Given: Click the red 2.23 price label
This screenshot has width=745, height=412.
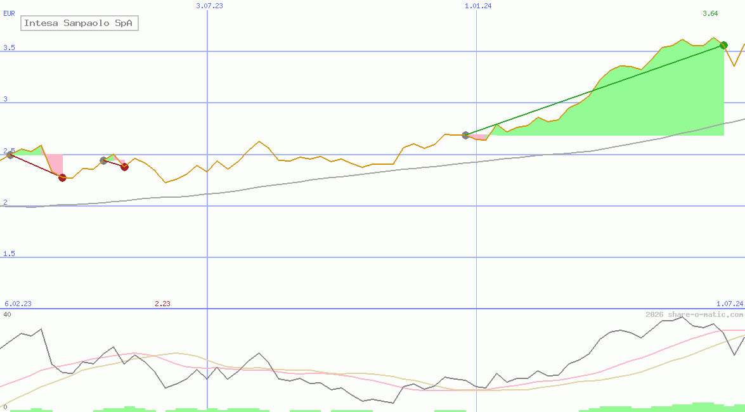Looking at the screenshot, I should point(162,304).
